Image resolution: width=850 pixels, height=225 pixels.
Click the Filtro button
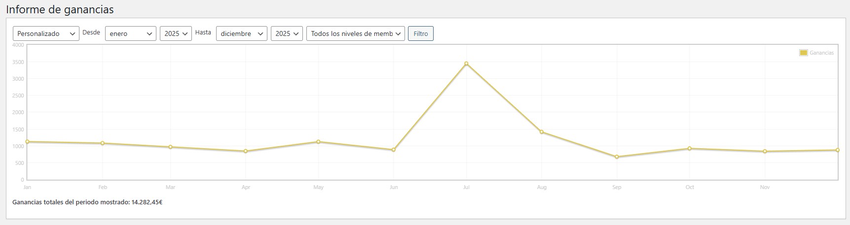point(421,33)
